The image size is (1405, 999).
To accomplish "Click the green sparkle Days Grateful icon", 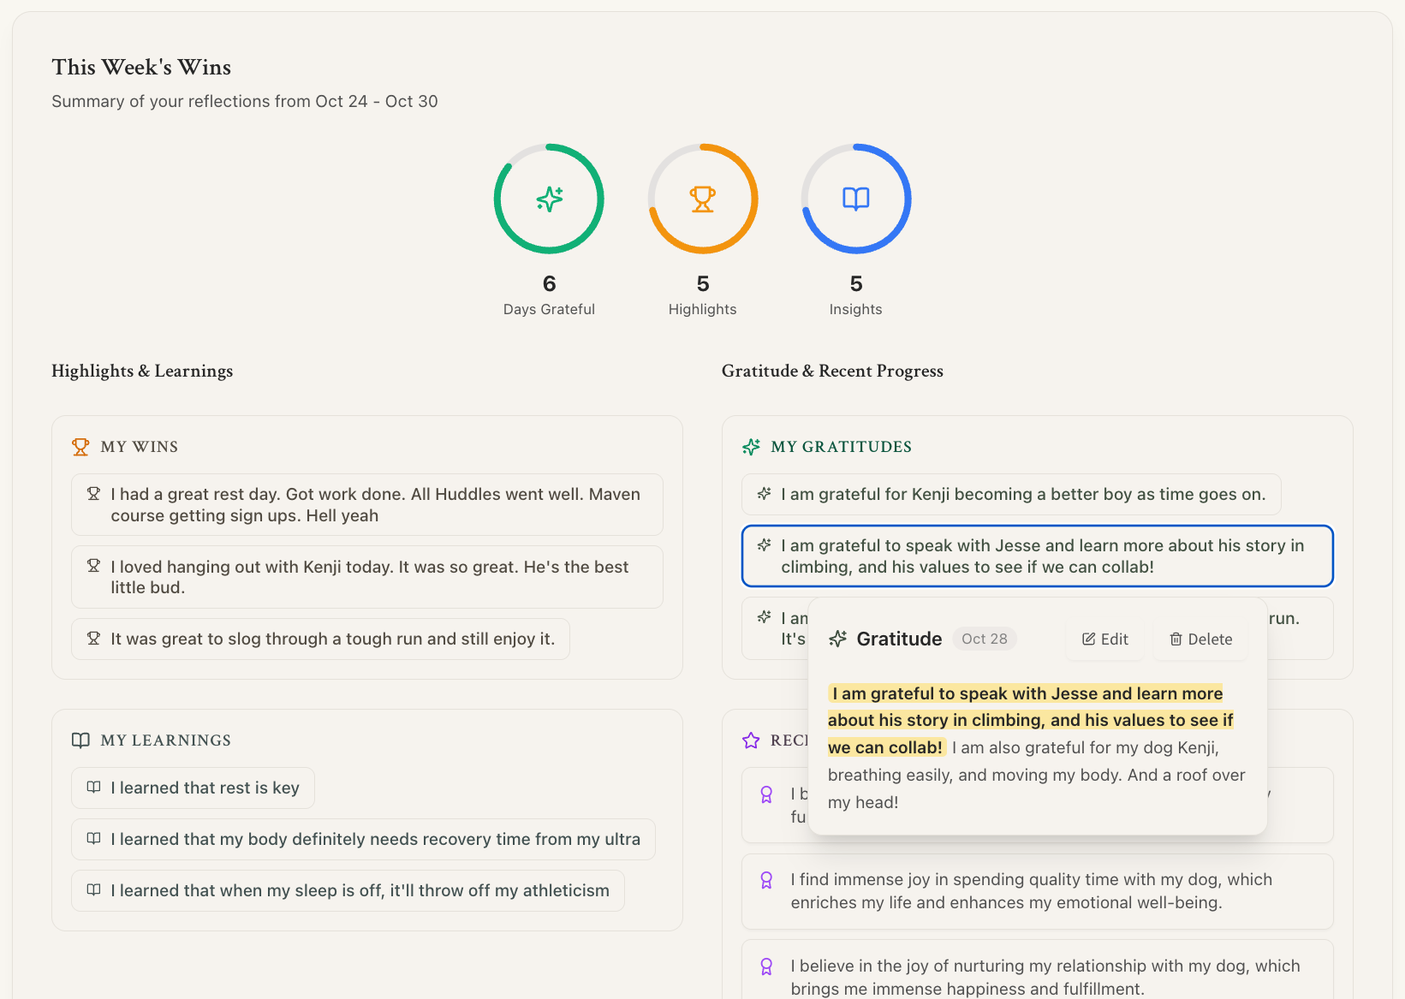I will point(549,199).
